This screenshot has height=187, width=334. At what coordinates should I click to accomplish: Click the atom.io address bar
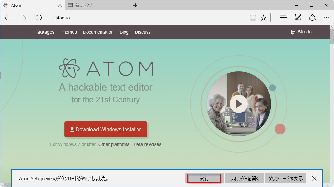(x=149, y=18)
